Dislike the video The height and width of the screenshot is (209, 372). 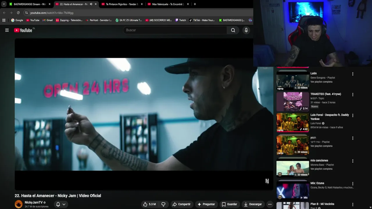click(x=163, y=204)
